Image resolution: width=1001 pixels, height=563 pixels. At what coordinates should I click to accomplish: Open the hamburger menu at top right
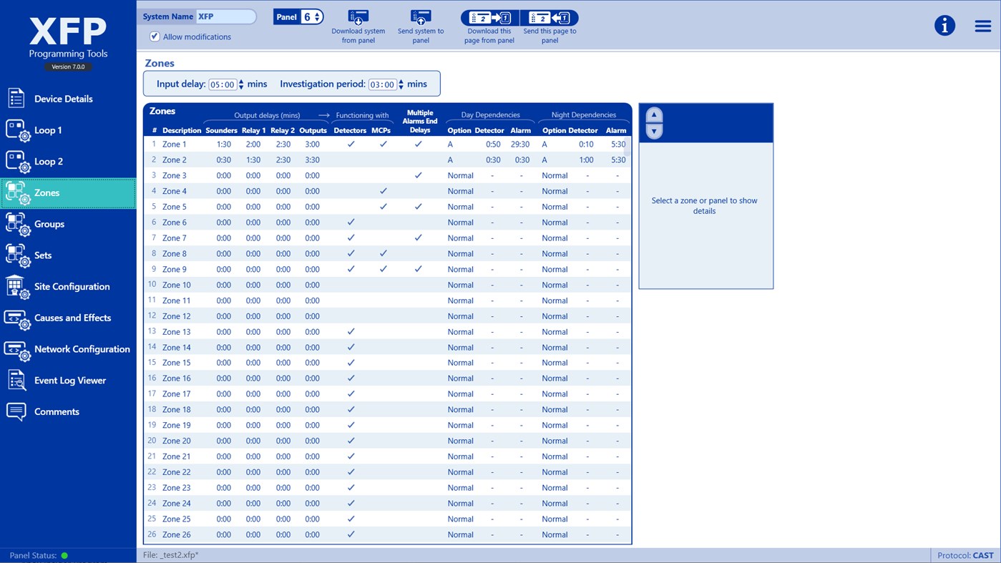pyautogui.click(x=982, y=25)
